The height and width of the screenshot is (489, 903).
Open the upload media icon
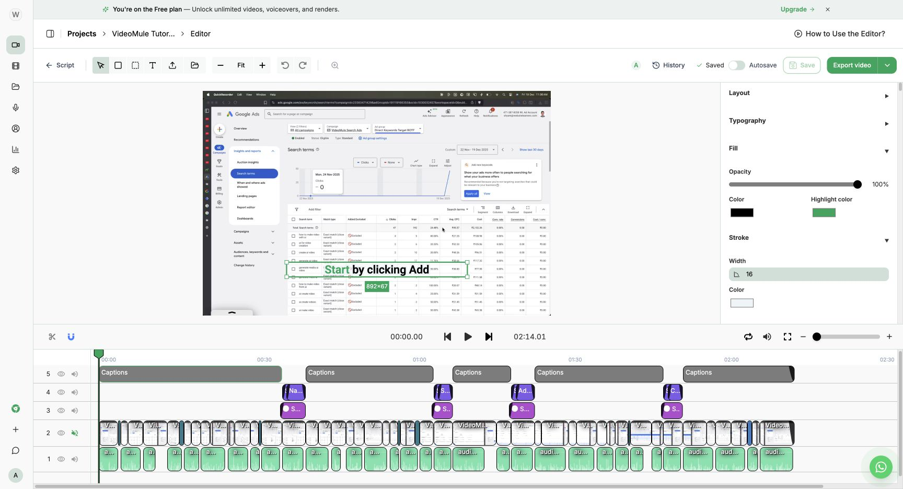click(172, 65)
